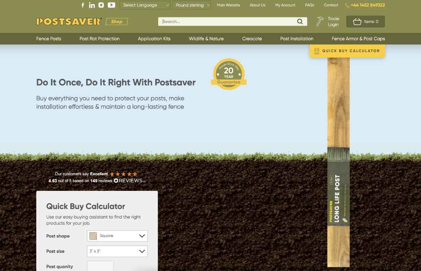The height and width of the screenshot is (271, 421).
Task: Open the Postsaver Facebook page icon
Action: pos(83,5)
